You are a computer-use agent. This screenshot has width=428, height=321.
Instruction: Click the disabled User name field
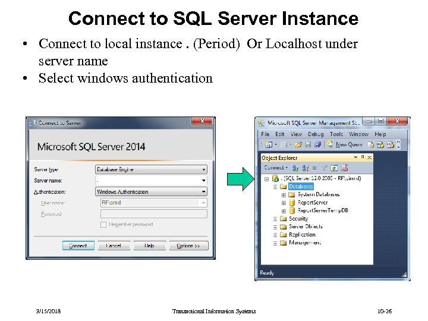[154, 203]
